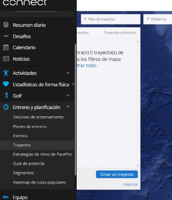Select Sesiones de entrenamiento
Image resolution: width=172 pixels, height=200 pixels.
(38, 117)
